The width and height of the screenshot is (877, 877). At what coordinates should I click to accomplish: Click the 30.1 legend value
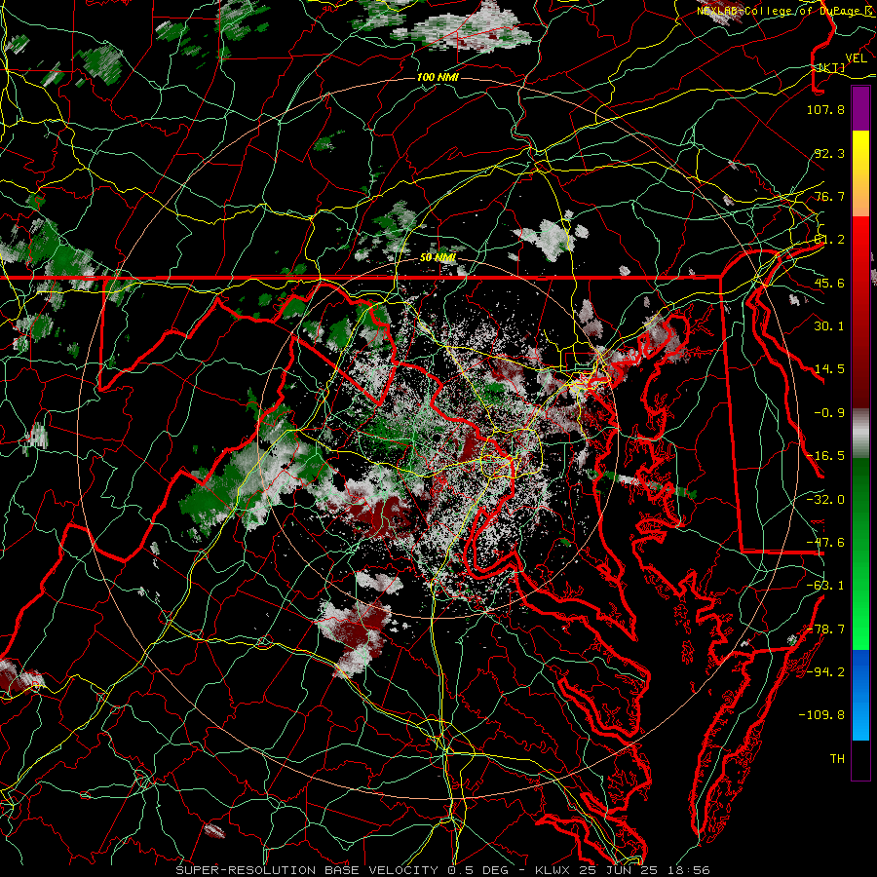[x=829, y=326]
